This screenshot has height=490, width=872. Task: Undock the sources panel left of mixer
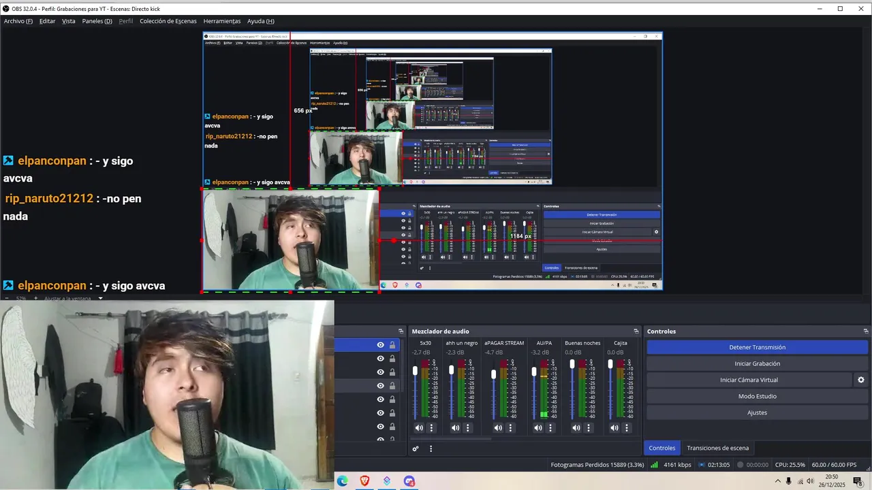click(401, 331)
